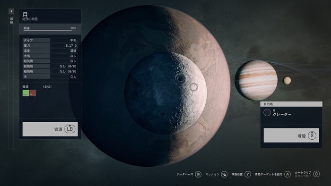Click the 磁気圏 row label
The height and width of the screenshot is (186, 331).
click(28, 61)
